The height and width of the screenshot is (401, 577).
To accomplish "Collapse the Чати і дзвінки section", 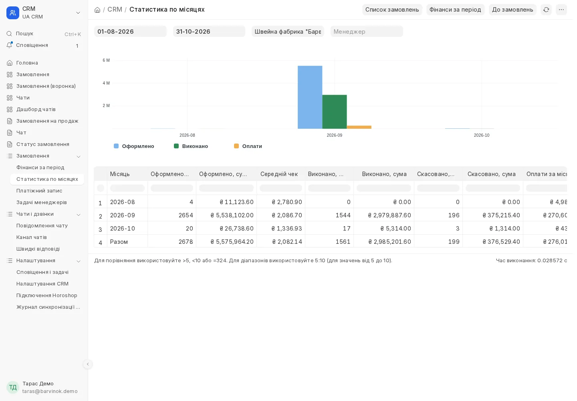I will (79, 215).
